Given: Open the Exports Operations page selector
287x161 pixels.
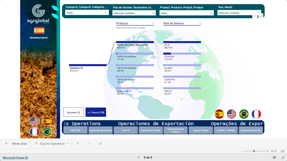Looking at the screenshot, I should [x=51, y=143].
